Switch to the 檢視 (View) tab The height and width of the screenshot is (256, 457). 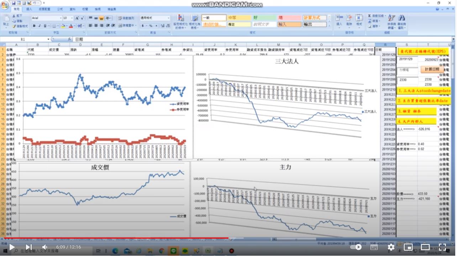98,9
